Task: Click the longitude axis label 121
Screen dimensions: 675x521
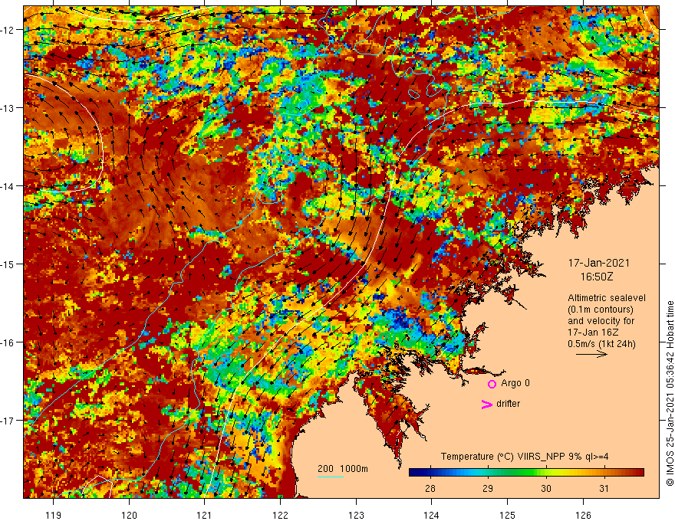Action: (x=205, y=515)
